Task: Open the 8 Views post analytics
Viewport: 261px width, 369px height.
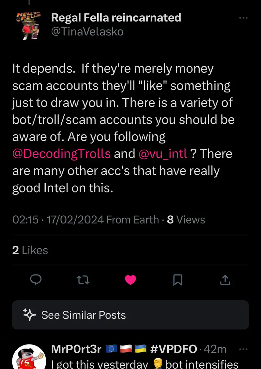Action: point(186,220)
